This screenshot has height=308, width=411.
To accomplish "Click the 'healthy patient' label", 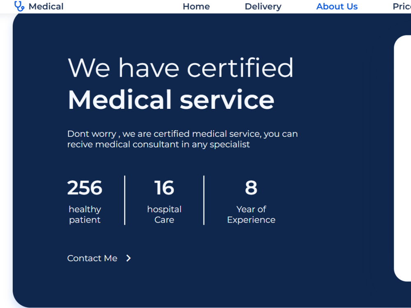I will [x=85, y=214].
